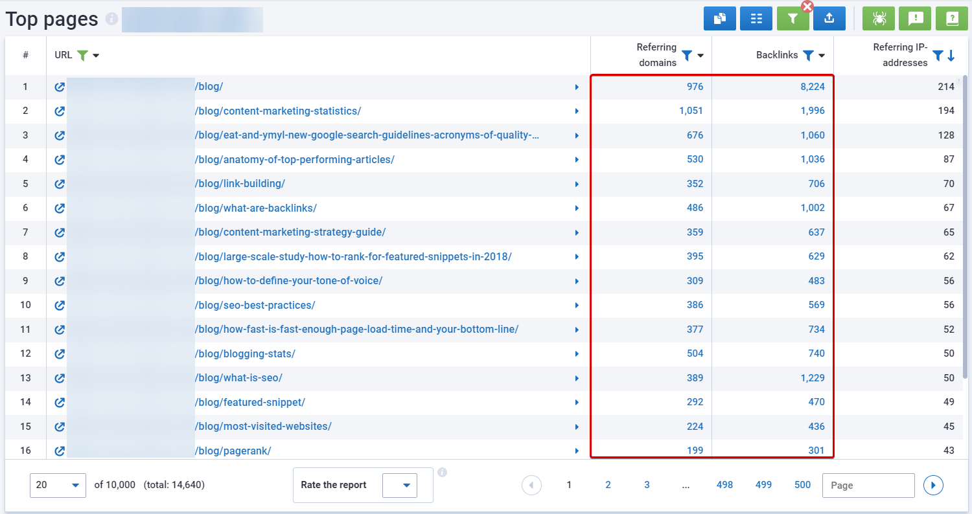Click the 1,229 backlinks value
The image size is (972, 514).
(x=813, y=377)
